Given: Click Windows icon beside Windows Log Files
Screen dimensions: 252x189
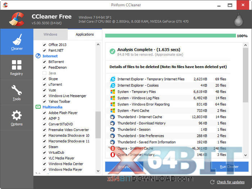Looking at the screenshot, I should (113, 98).
